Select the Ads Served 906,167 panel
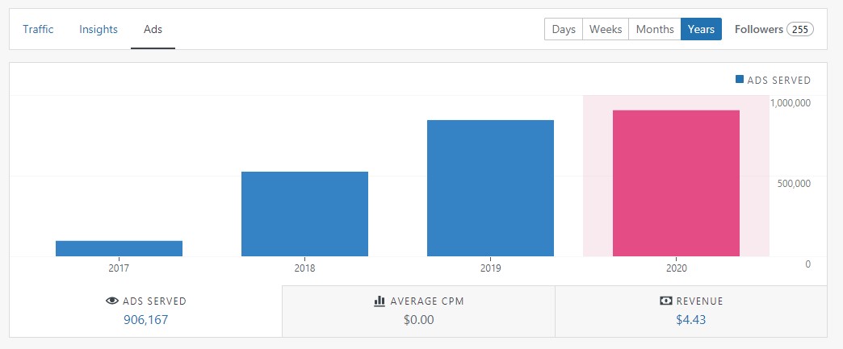 146,311
